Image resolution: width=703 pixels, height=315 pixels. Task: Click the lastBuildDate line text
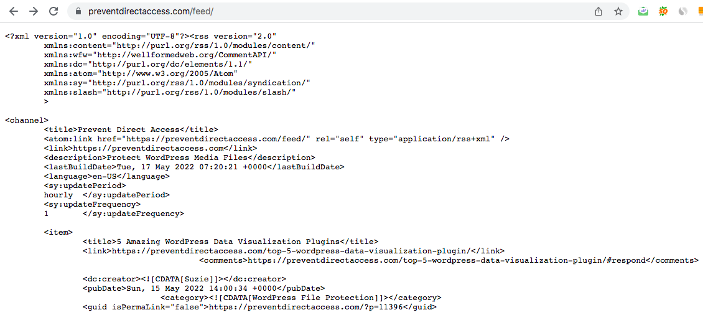click(x=194, y=167)
